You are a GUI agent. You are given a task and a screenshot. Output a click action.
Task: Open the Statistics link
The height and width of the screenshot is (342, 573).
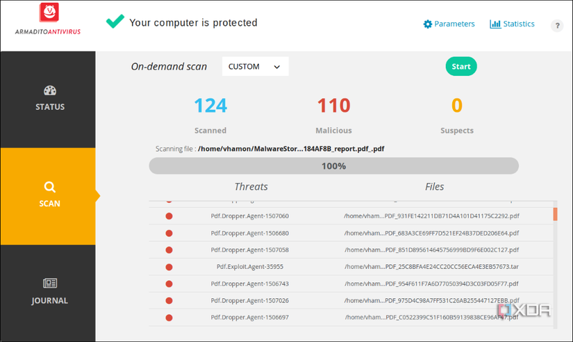coord(519,24)
